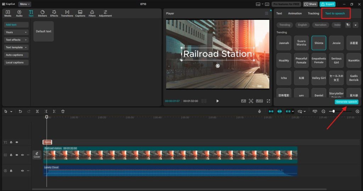Screen dimensions: 363x191
Task: Delete the selected clip with trash icon
Action: [63, 111]
